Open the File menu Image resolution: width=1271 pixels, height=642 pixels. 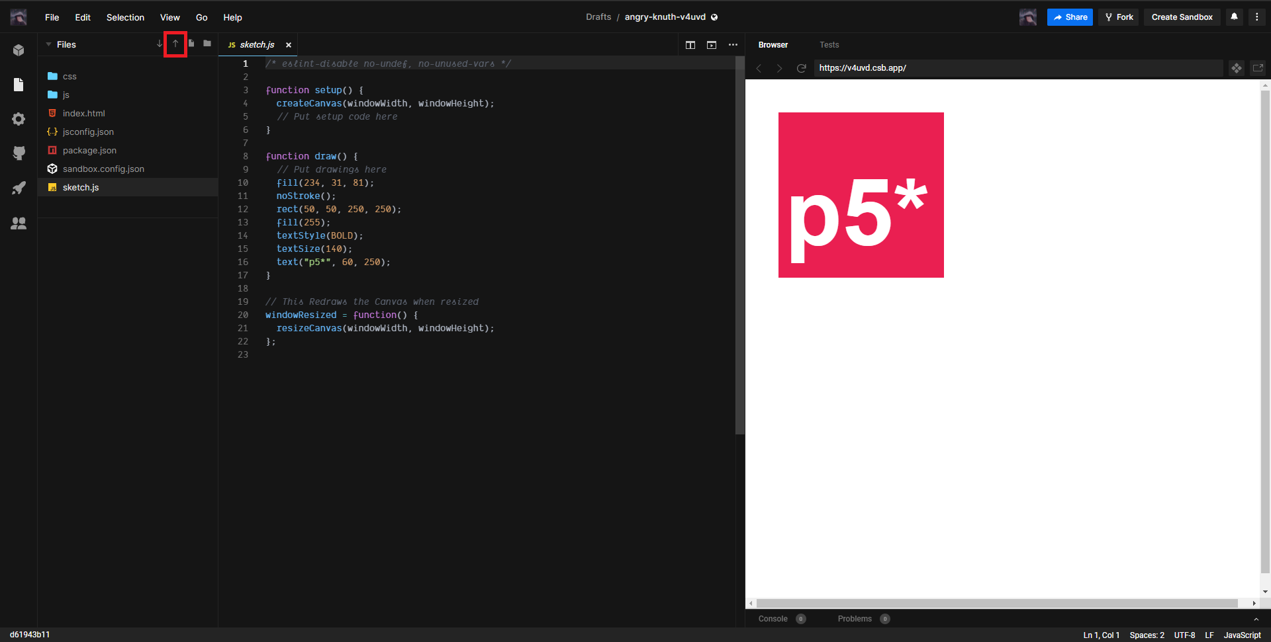click(52, 17)
